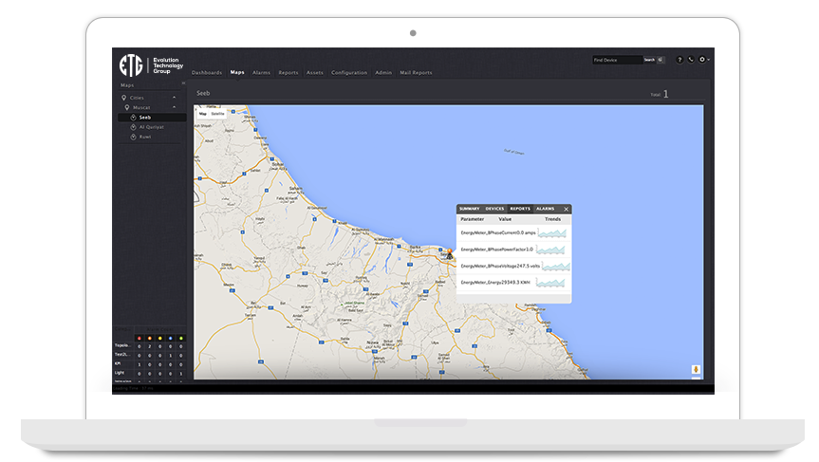
Task: Click the blue alarm severity dot
Action: pyautogui.click(x=170, y=339)
